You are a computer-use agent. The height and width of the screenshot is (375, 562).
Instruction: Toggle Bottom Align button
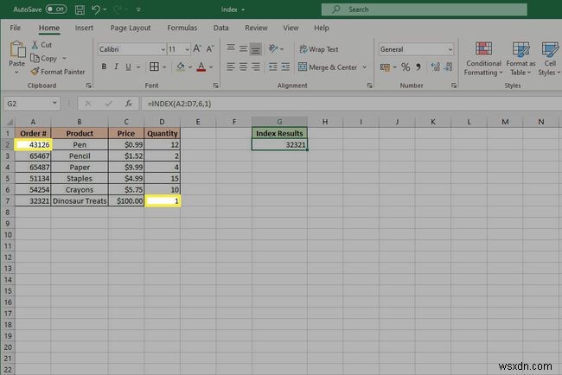[x=256, y=48]
